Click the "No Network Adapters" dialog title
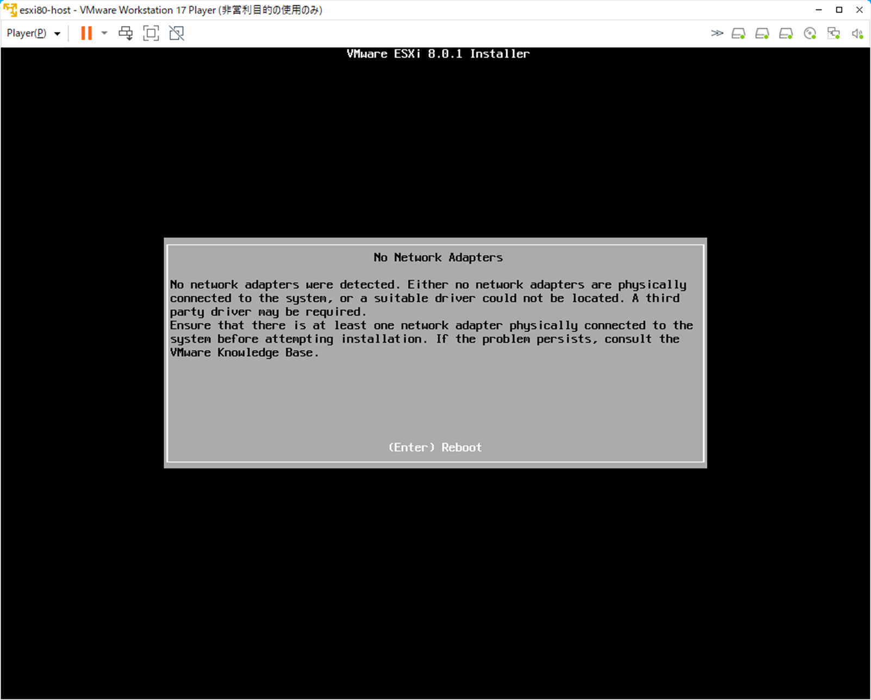Viewport: 871px width, 700px height. (x=438, y=257)
